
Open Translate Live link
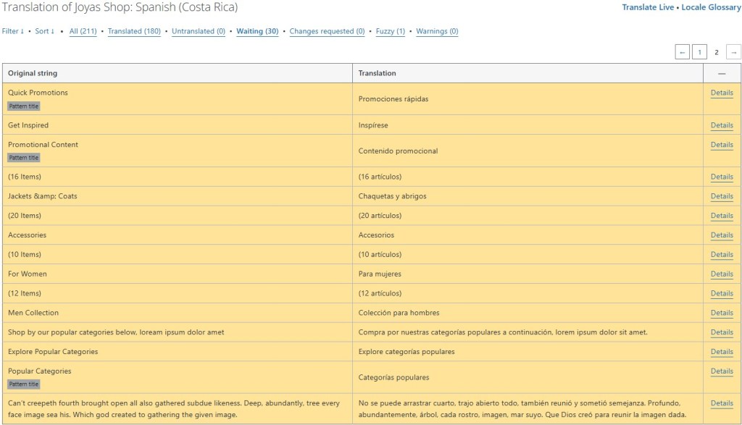point(647,7)
